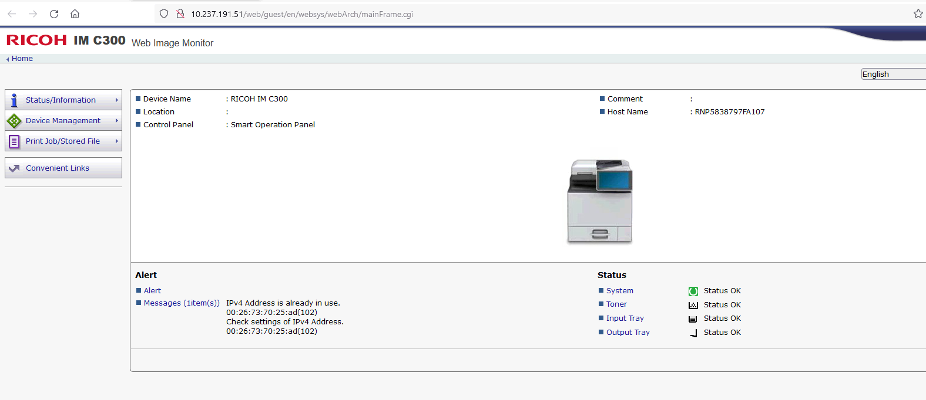Reload the page with refresh icon
The height and width of the screenshot is (400, 926).
pos(54,14)
